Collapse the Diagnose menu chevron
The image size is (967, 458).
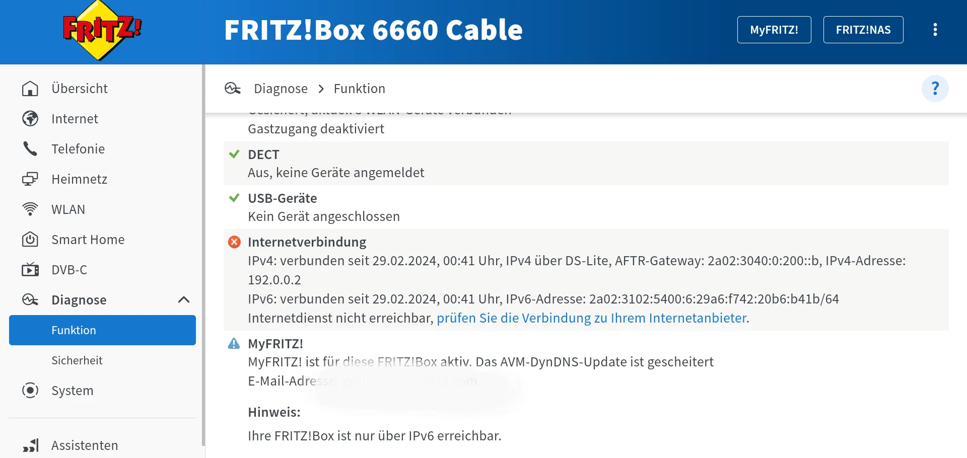(184, 300)
